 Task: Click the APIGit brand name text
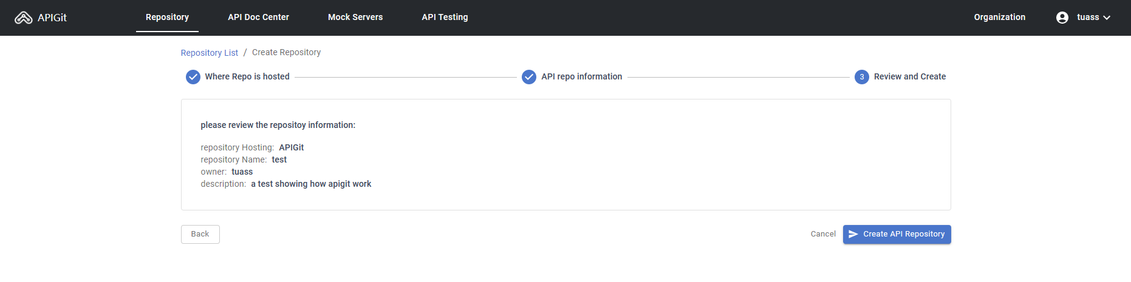52,18
